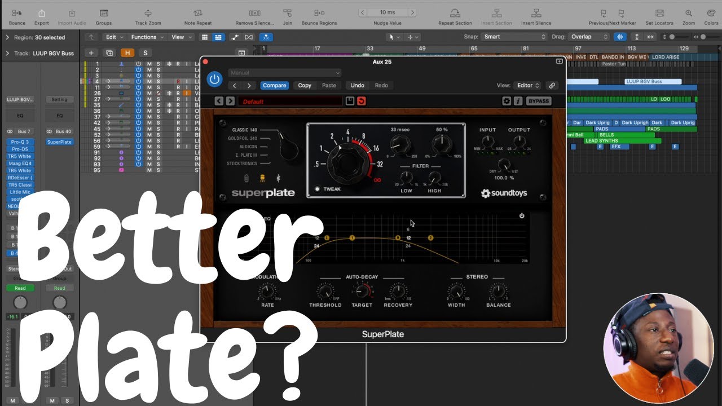Click the Bounce toolbar icon
722x406 pixels.
[x=17, y=13]
